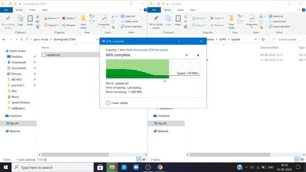
Task: Open Properties in update window ribbon
Action: [x=252, y=21]
